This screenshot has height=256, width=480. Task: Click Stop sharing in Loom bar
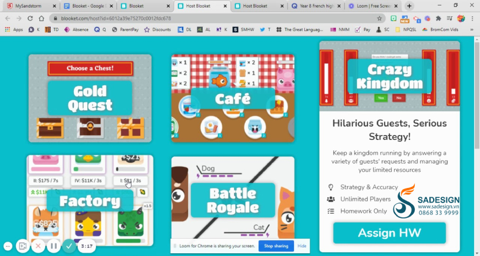(276, 246)
